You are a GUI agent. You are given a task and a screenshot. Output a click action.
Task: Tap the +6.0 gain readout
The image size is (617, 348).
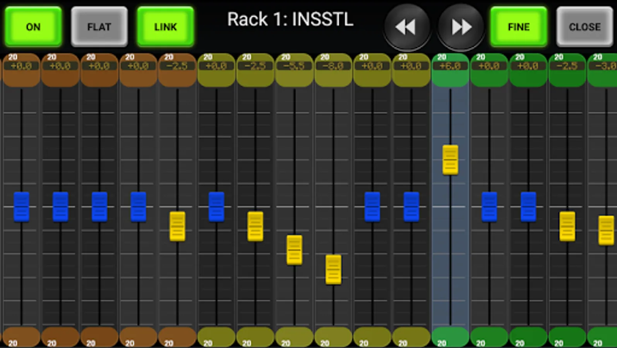click(450, 66)
